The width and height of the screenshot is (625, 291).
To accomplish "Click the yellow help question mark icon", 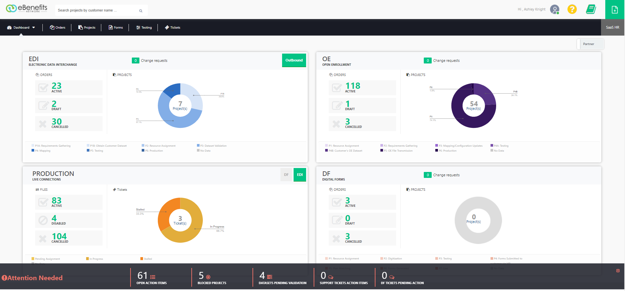I will click(x=572, y=9).
